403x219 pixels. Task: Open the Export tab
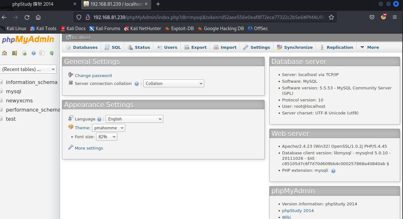(196, 47)
